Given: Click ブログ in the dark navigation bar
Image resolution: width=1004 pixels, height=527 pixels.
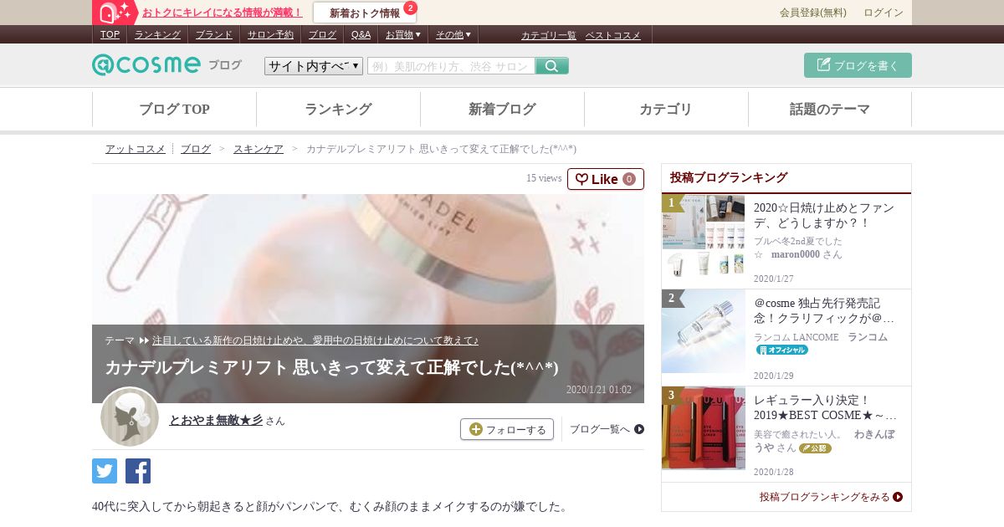Looking at the screenshot, I should pos(322,34).
